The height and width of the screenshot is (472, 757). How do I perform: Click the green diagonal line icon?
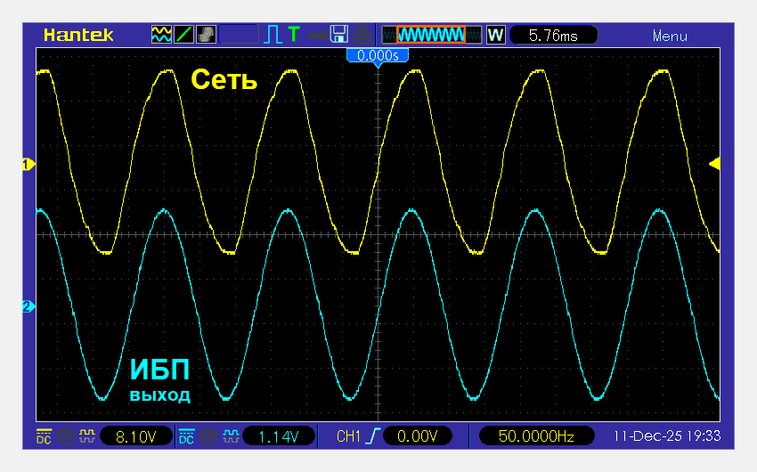coord(184,35)
